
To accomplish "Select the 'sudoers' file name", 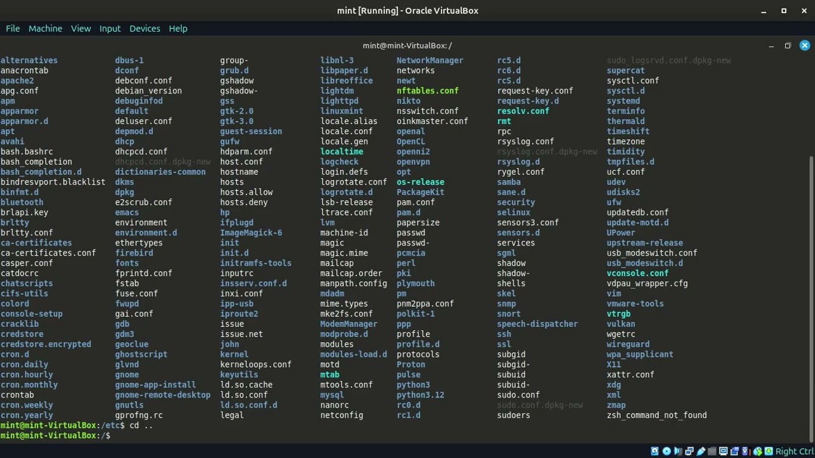I will point(514,415).
